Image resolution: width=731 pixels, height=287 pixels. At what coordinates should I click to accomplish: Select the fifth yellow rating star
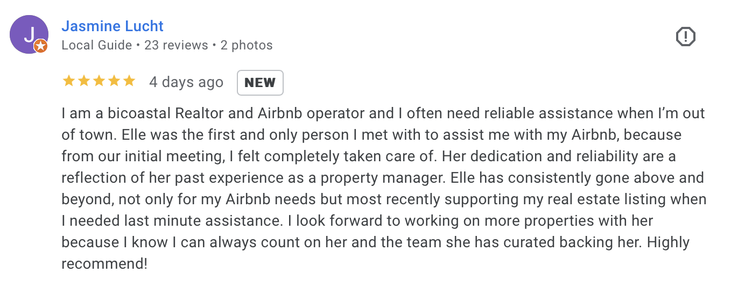pos(129,81)
